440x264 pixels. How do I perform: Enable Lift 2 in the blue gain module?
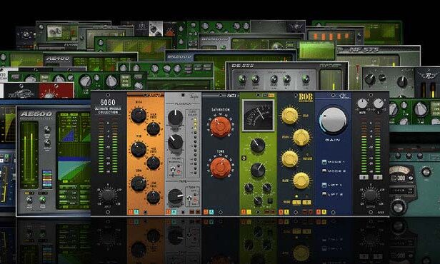tap(324, 194)
